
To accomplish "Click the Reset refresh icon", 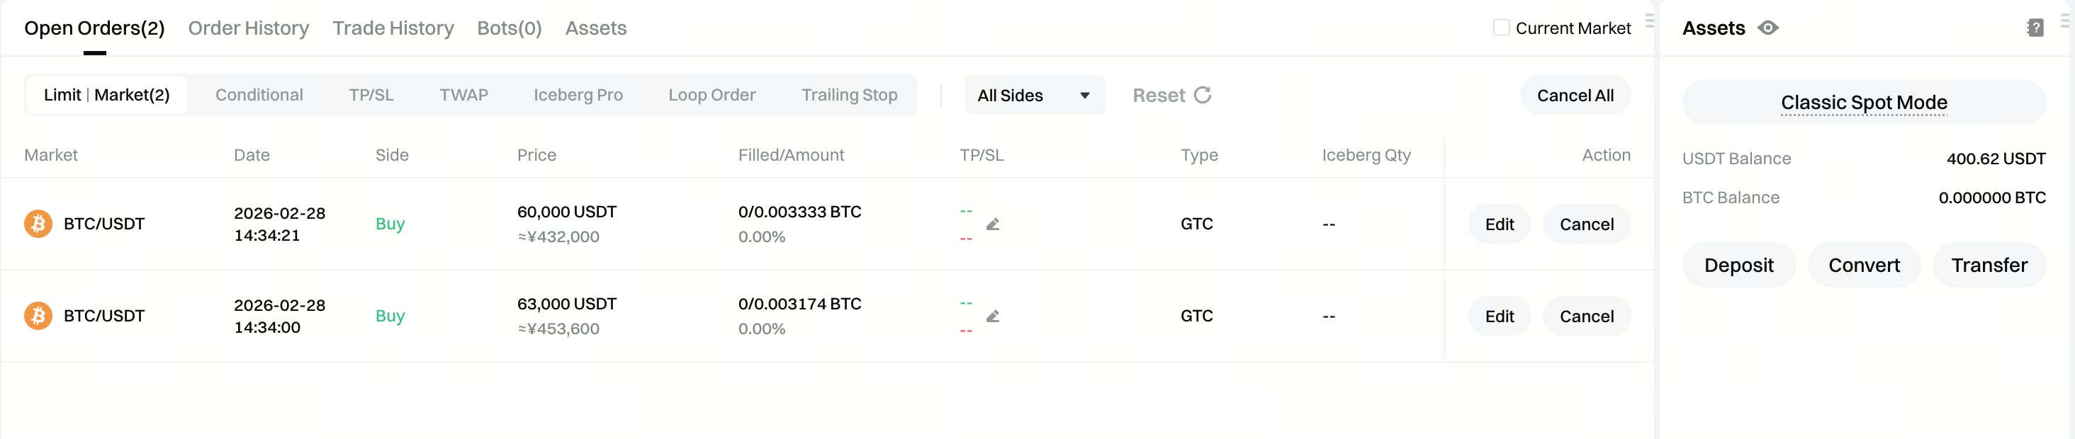I will click(x=1203, y=95).
